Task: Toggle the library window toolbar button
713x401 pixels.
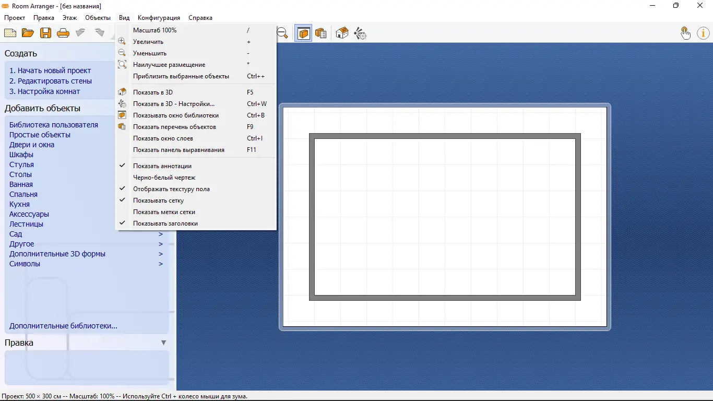Action: click(303, 33)
